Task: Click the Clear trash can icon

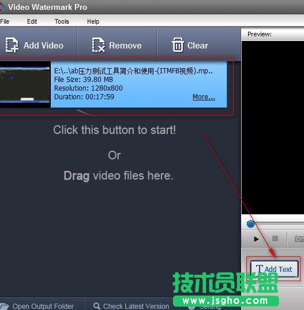Action: point(178,45)
